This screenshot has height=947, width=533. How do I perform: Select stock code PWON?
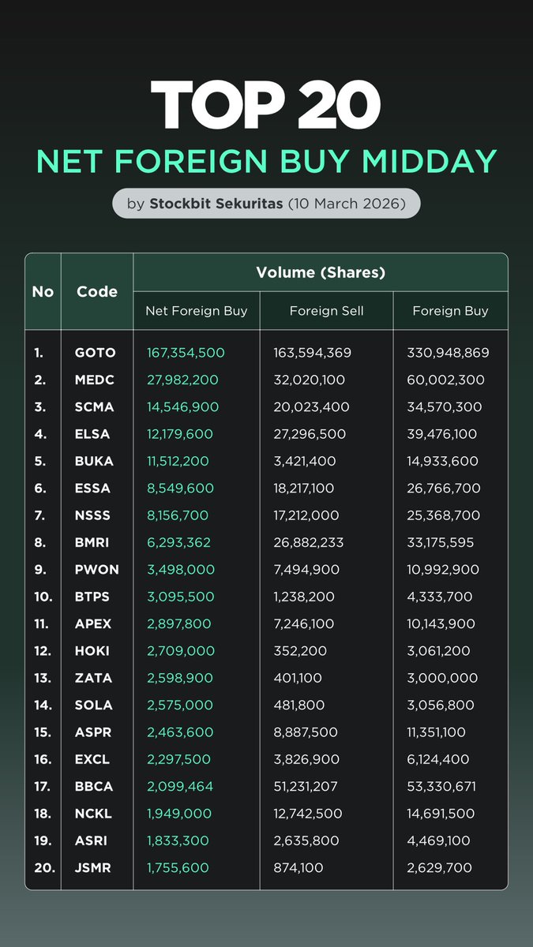[96, 569]
